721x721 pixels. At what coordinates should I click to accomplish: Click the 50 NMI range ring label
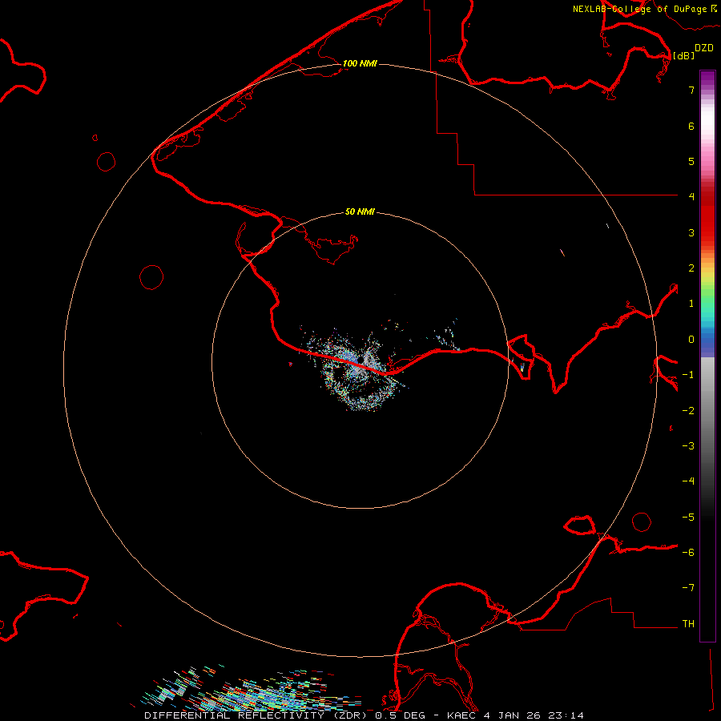pos(360,211)
